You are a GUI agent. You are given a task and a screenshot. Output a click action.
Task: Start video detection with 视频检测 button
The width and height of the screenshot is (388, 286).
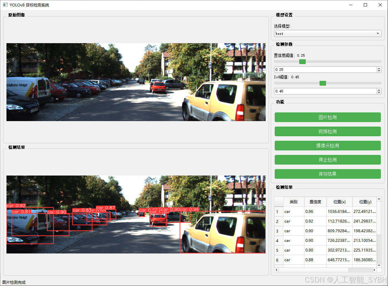pos(327,131)
